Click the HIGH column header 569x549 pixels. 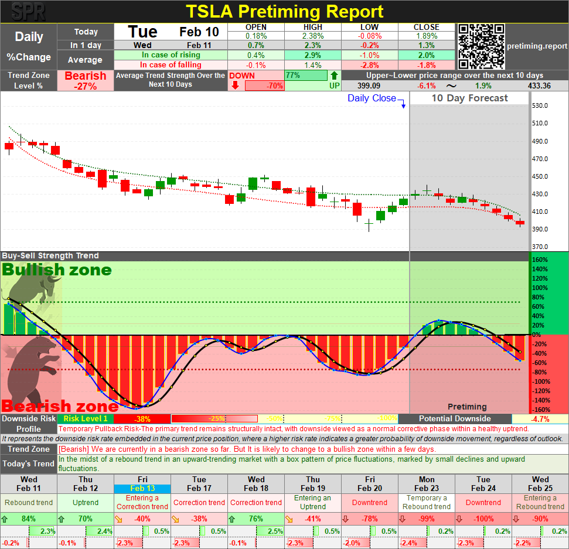pyautogui.click(x=313, y=27)
